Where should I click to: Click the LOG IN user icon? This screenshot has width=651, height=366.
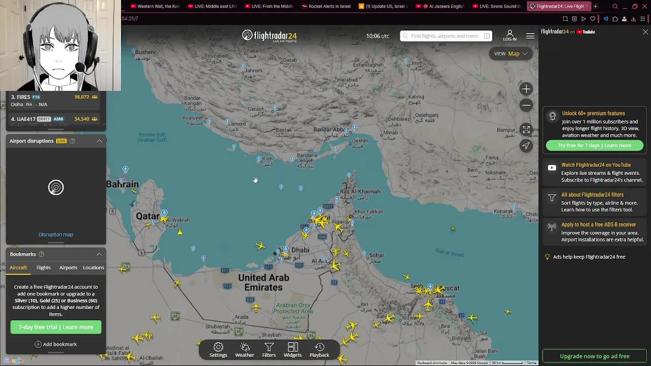click(510, 36)
